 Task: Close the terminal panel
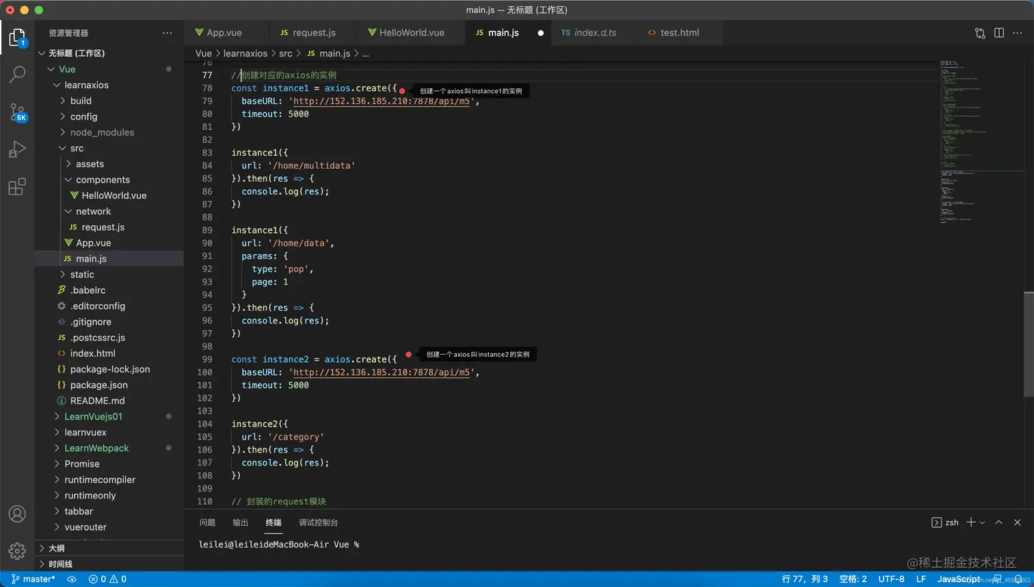[1017, 522]
